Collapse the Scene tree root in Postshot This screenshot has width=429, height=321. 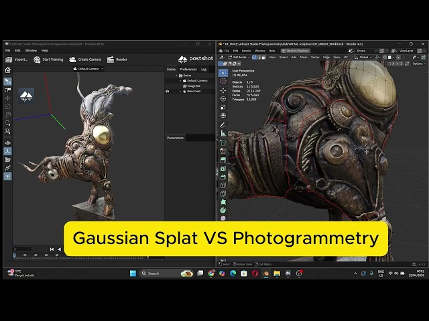[176, 76]
